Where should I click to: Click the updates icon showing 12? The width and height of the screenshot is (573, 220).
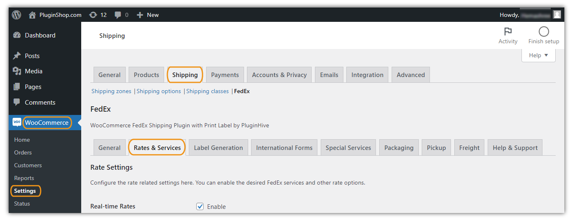pos(93,15)
